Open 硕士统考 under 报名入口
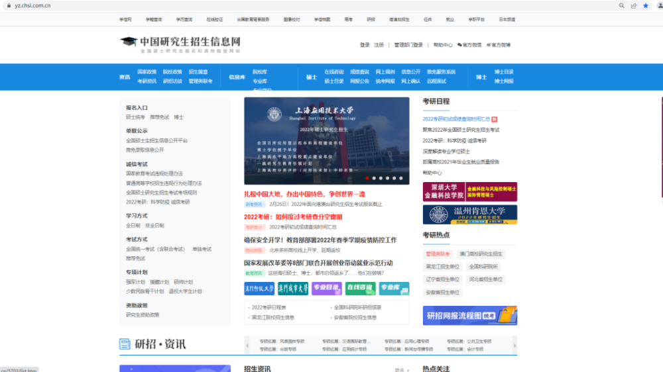 coord(135,117)
